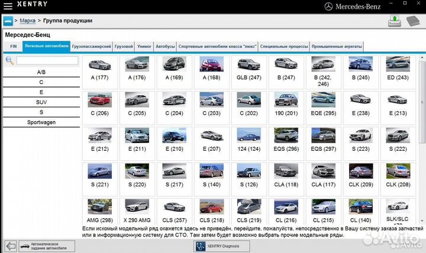The width and height of the screenshot is (426, 253).
Task: Select the ED (243) model
Action: (398, 72)
